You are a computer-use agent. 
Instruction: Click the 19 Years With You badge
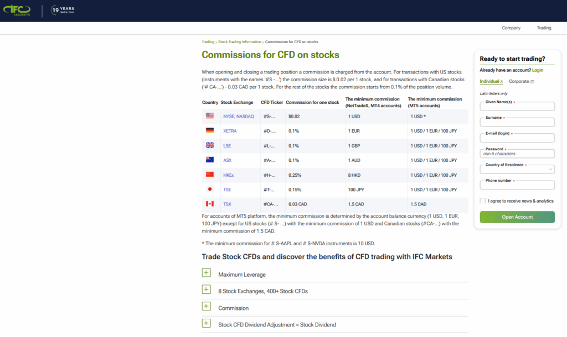(63, 10)
